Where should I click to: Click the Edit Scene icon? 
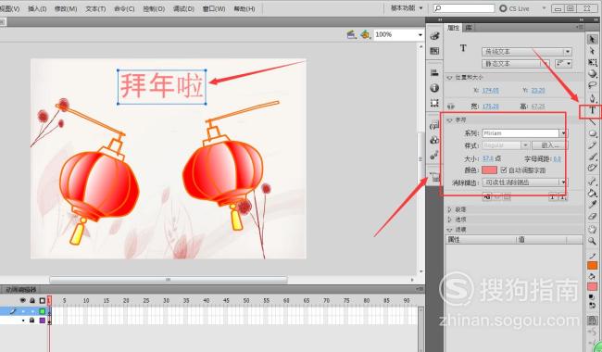[351, 35]
